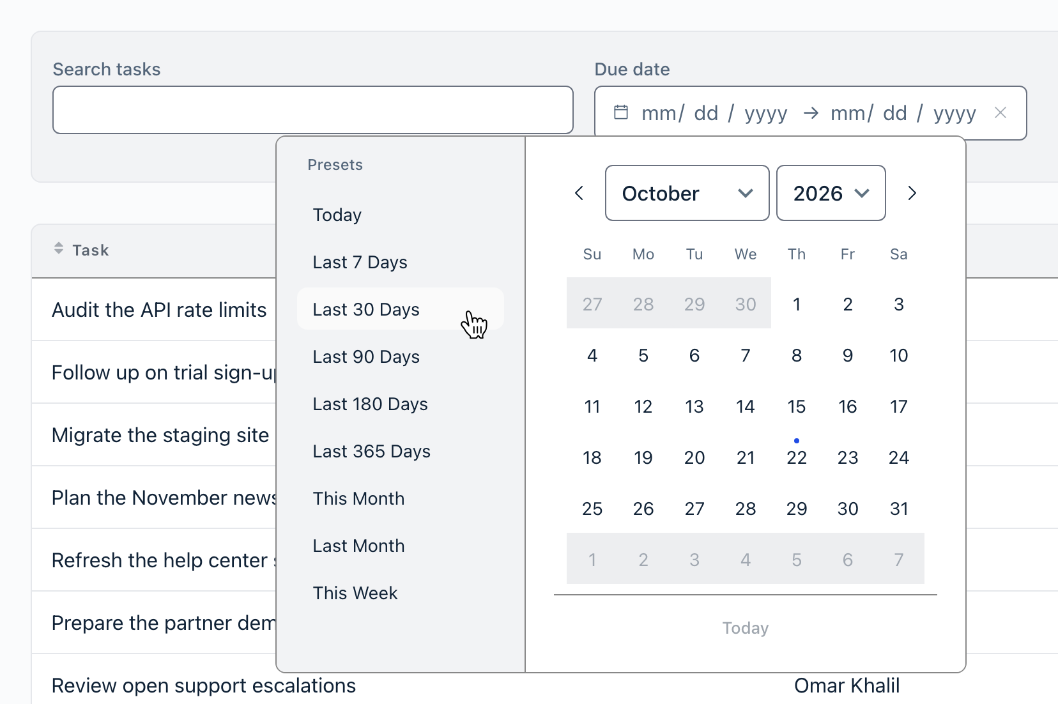
Task: Select the Last 90 Days preset
Action: point(401,356)
